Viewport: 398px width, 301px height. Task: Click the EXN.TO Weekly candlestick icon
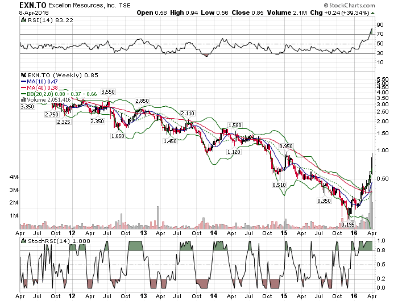click(x=23, y=76)
